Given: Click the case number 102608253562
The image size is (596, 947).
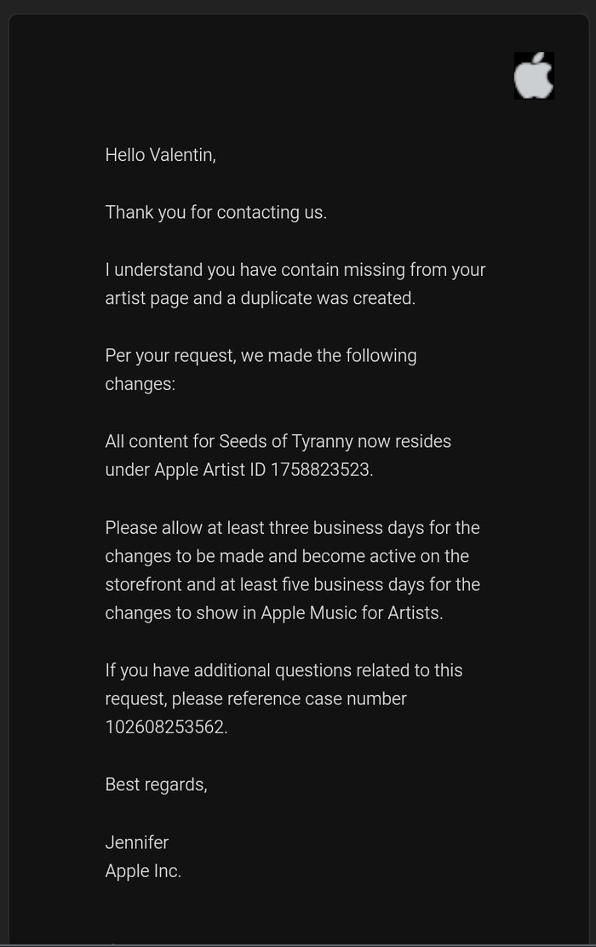Looking at the screenshot, I should click(165, 728).
